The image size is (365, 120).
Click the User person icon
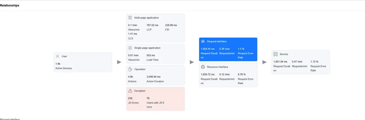(58, 56)
